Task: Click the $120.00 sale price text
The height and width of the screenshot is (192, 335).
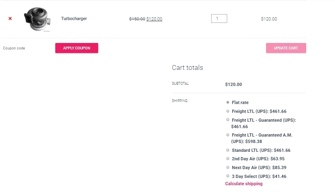Action: [154, 19]
